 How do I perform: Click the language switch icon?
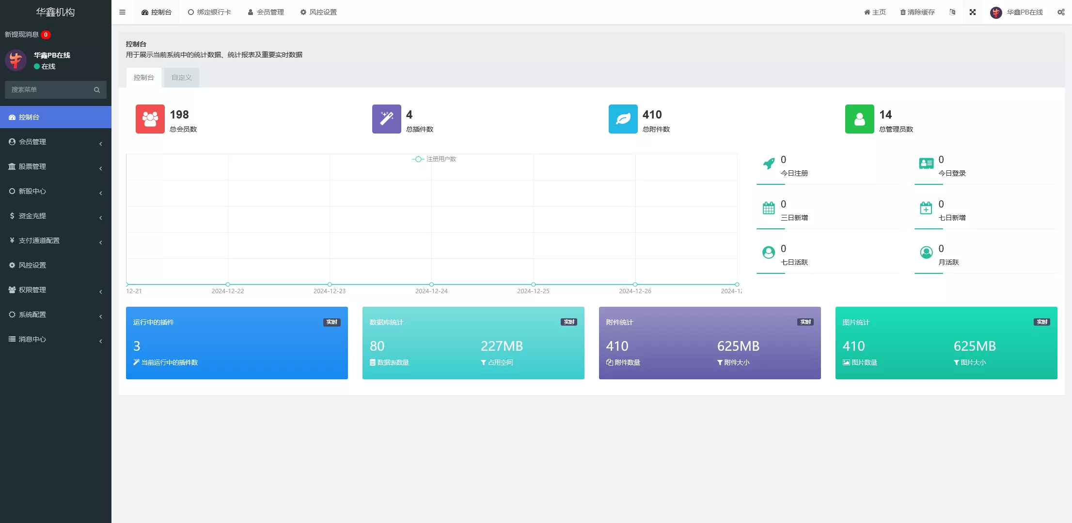[x=952, y=12]
